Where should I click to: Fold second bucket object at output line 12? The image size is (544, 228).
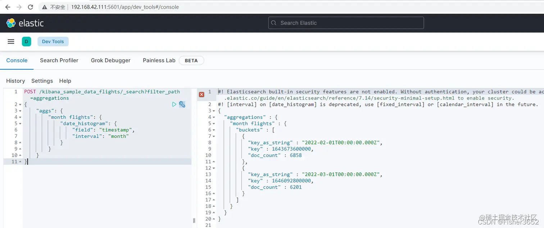click(214, 168)
